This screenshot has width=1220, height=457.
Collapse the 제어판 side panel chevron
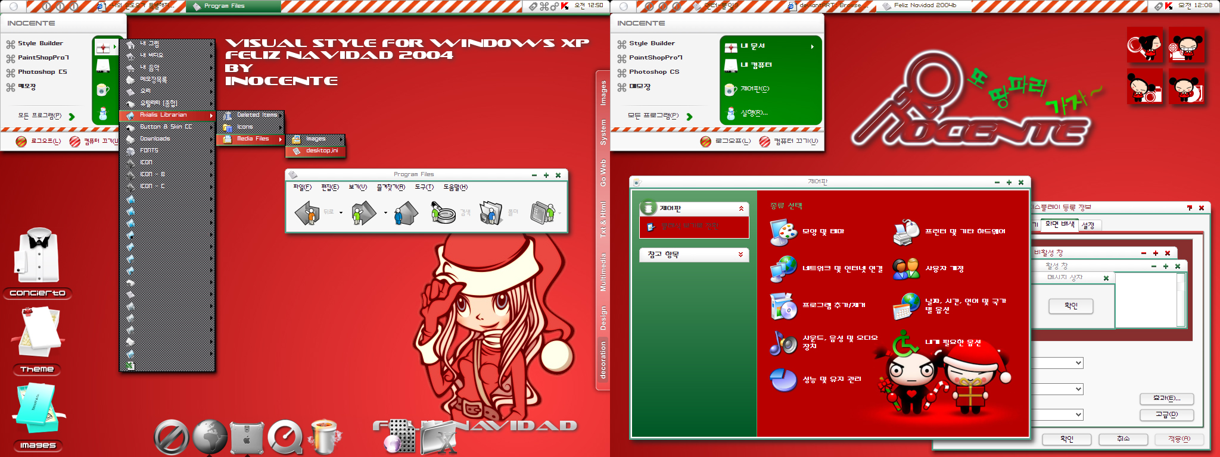(x=741, y=208)
